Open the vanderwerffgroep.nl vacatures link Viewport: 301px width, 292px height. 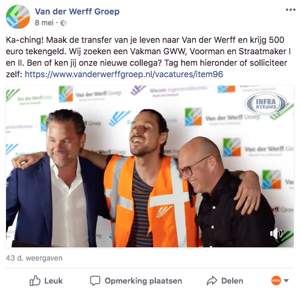(x=124, y=74)
